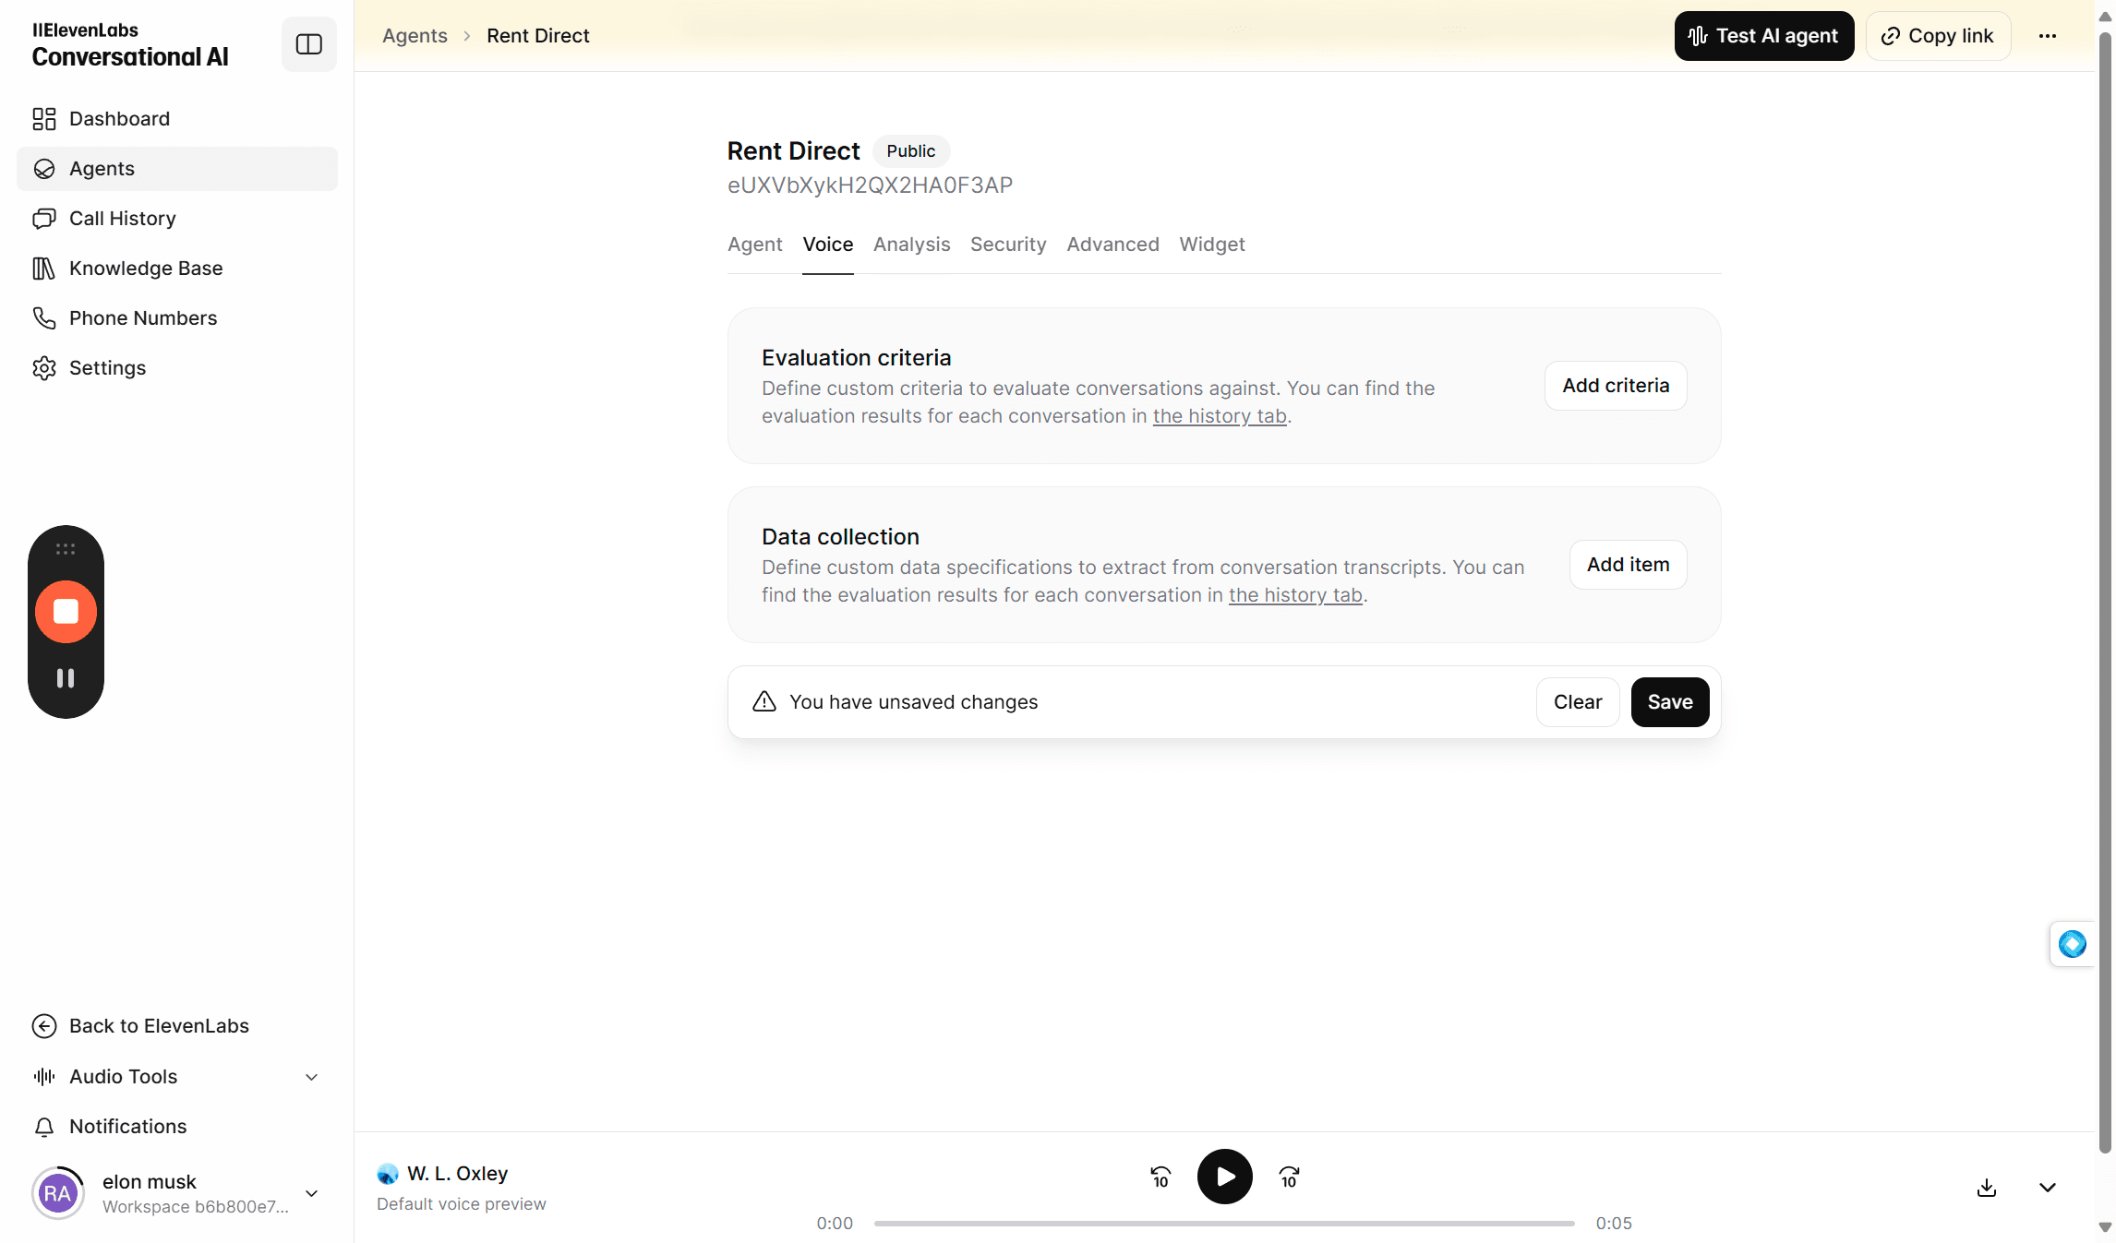
Task: Click the Rent Direct breadcrumb
Action: (538, 36)
